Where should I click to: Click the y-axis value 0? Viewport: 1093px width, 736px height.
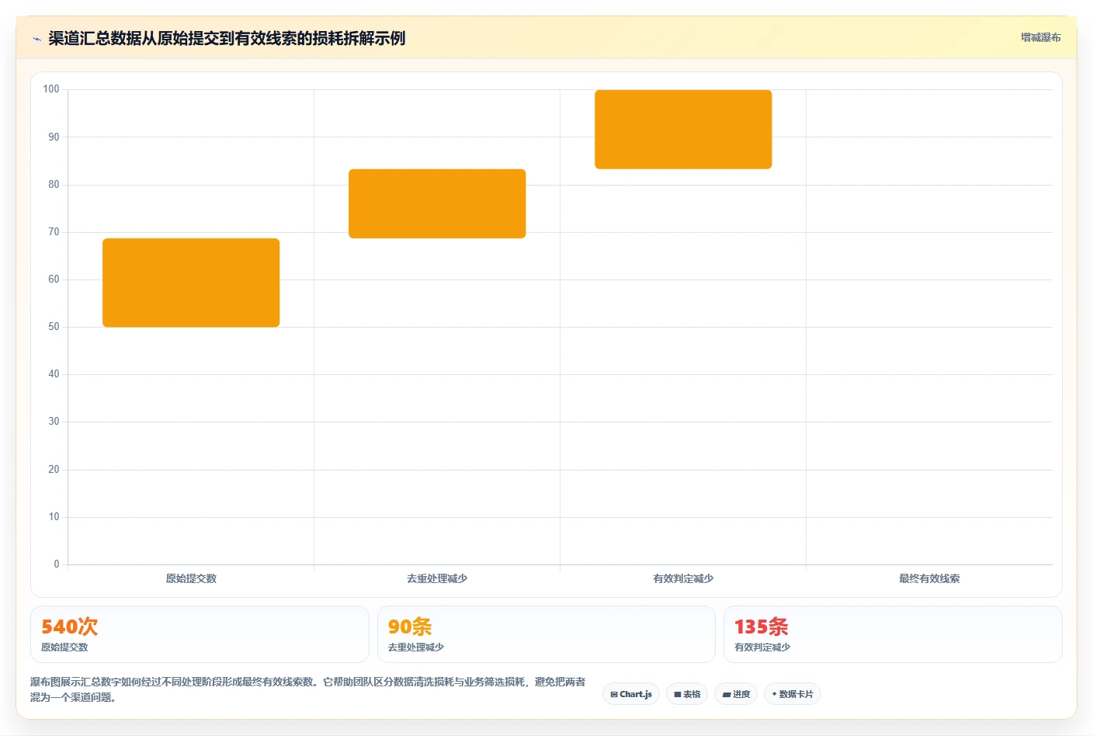point(57,564)
